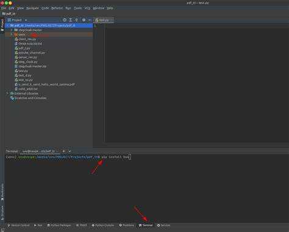This screenshot has width=289, height=232.
Task: Open the Version Control tool window
Action: pyautogui.click(x=18, y=225)
